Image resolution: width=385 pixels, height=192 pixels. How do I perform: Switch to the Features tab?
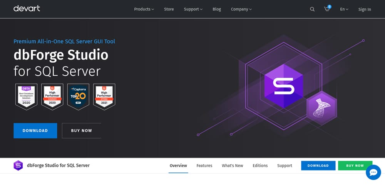tap(204, 166)
